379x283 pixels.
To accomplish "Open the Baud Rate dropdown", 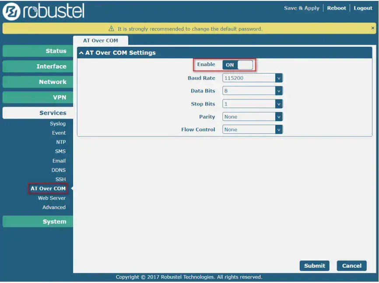I will click(253, 78).
